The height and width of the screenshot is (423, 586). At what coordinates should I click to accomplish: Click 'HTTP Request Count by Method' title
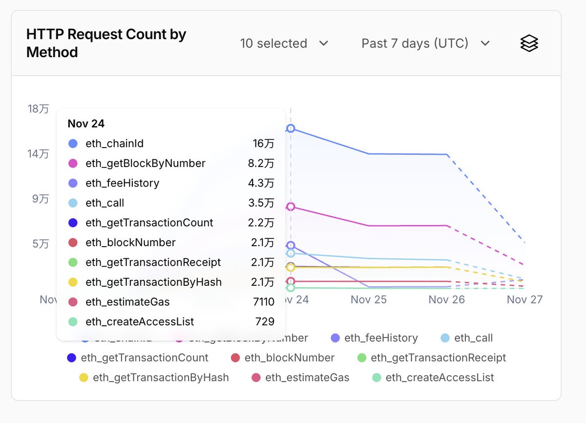click(106, 43)
